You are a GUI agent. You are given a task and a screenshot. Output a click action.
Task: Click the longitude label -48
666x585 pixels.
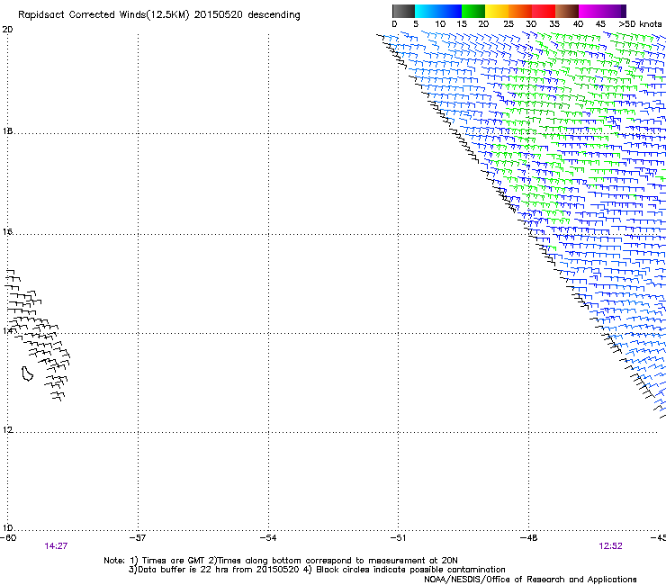click(529, 538)
